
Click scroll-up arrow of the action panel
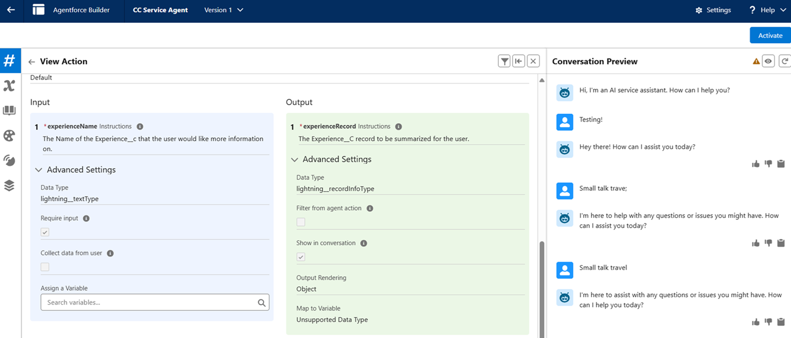(x=542, y=80)
